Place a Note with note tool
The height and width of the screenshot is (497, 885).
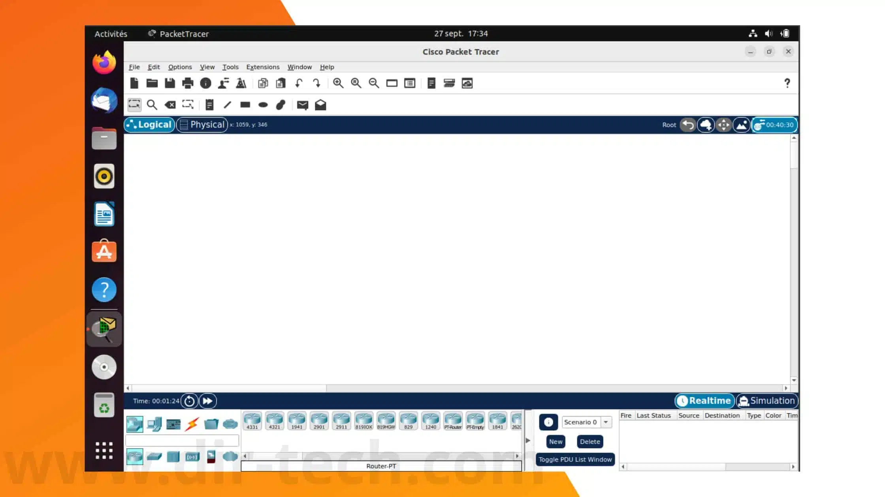click(x=209, y=105)
